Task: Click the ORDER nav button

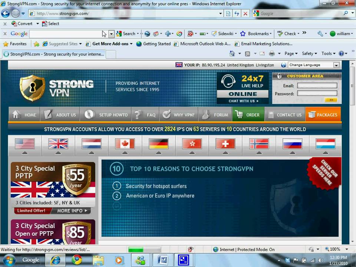Action: click(248, 115)
